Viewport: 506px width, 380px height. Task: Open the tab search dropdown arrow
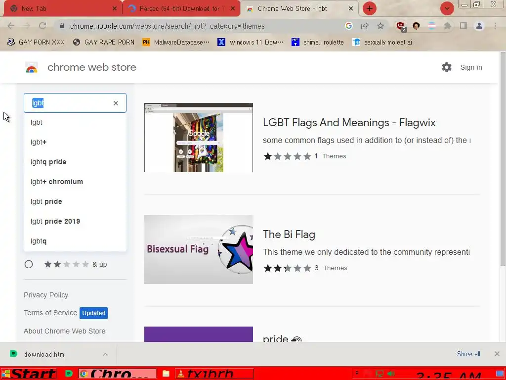447,8
